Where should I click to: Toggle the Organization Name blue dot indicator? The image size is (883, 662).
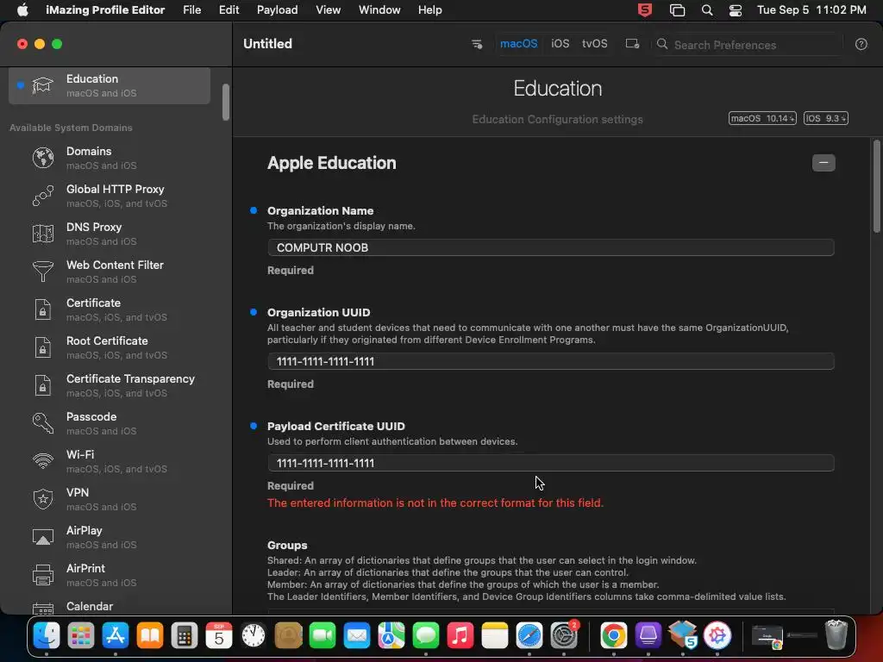point(254,210)
